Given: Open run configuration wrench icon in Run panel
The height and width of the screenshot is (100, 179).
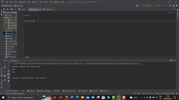Looking at the screenshot, I should point(5,67).
